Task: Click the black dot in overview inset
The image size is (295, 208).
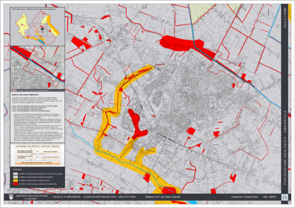Action: click(x=42, y=29)
